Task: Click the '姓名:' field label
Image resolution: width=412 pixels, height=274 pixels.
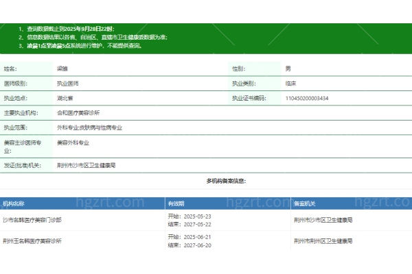Action: 10,69
